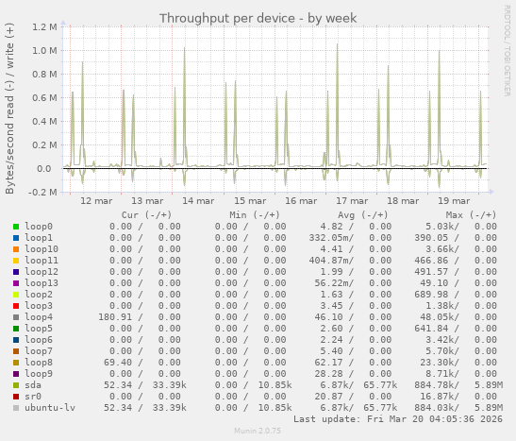Click loop4 current read value 180.91
516x441 pixels.
click(115, 317)
